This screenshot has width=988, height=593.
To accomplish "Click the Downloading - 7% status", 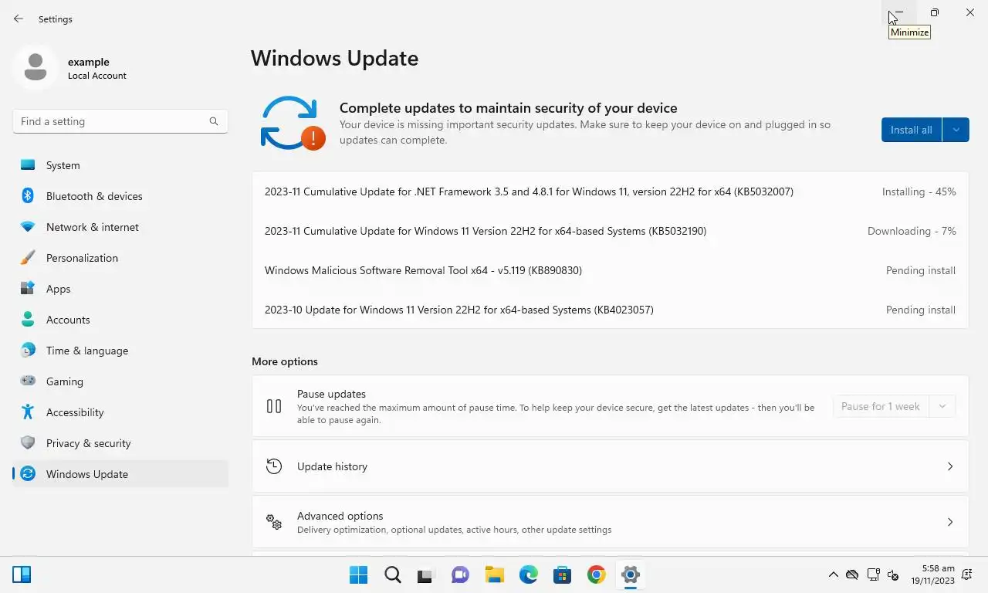I will click(x=912, y=231).
